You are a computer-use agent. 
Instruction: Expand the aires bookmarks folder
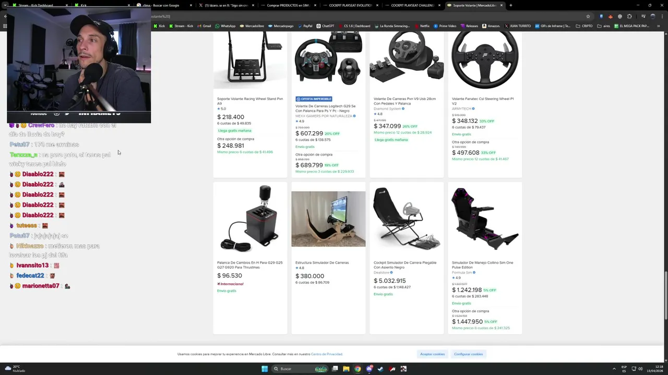coord(603,26)
